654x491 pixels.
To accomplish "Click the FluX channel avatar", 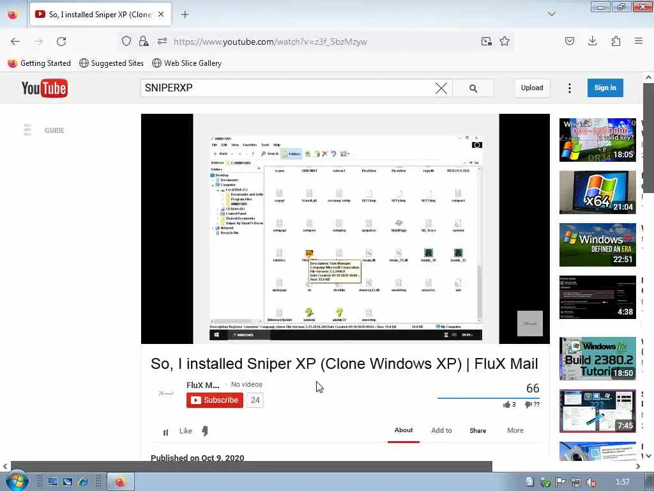I will click(x=166, y=393).
